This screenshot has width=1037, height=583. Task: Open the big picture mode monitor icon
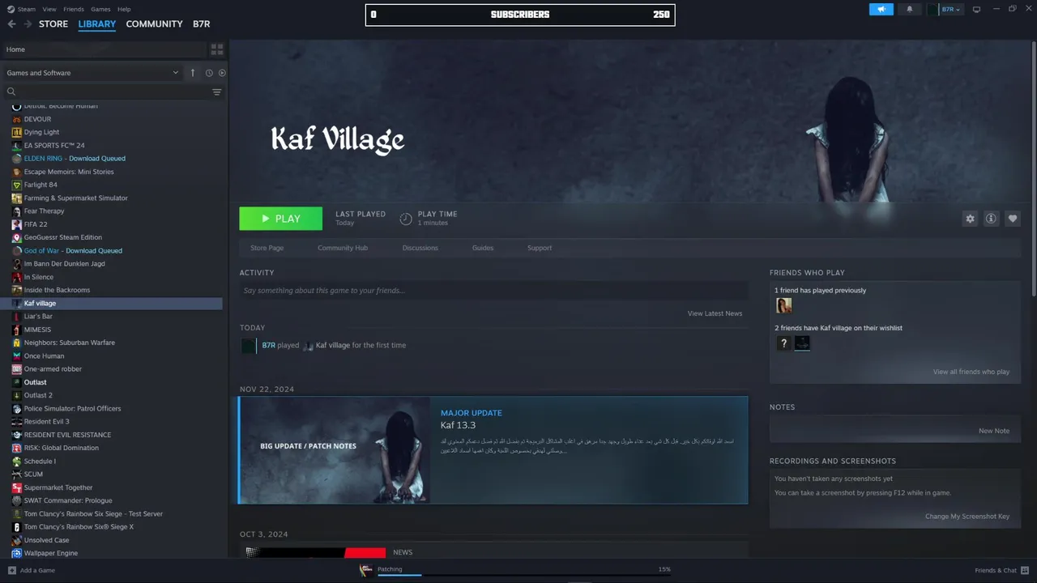976,9
